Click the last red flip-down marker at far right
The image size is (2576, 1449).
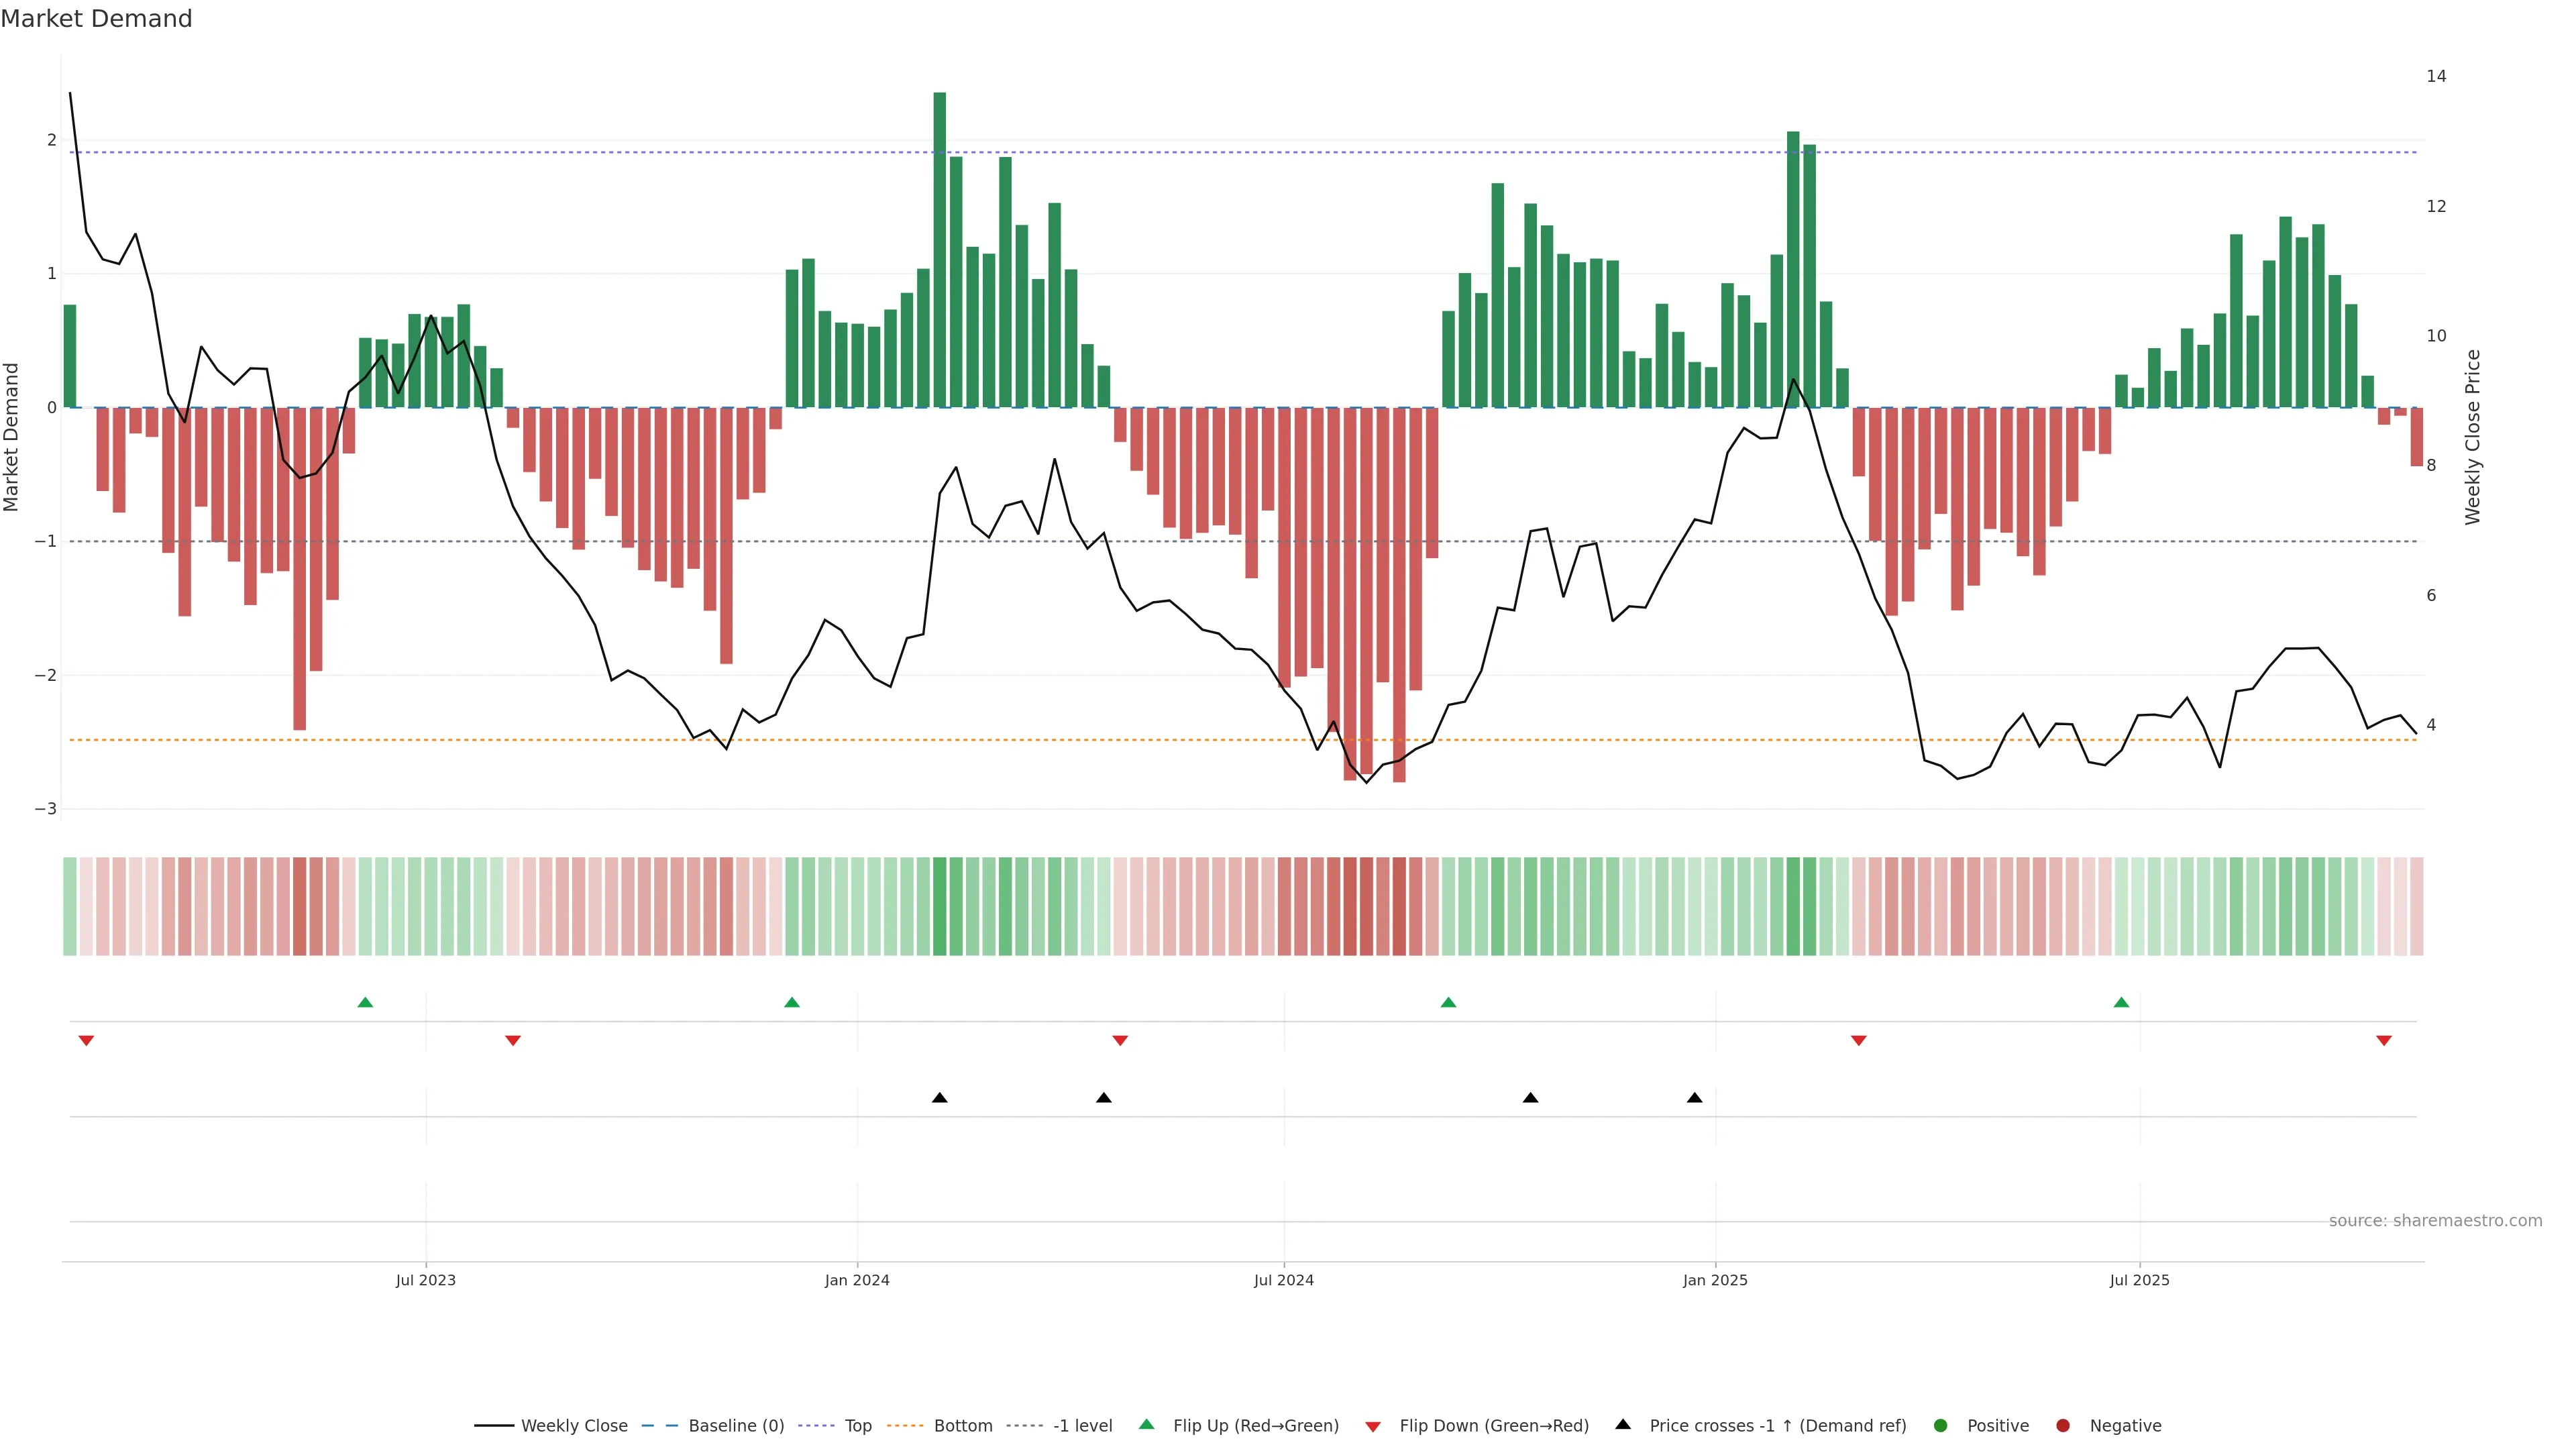2384,1041
